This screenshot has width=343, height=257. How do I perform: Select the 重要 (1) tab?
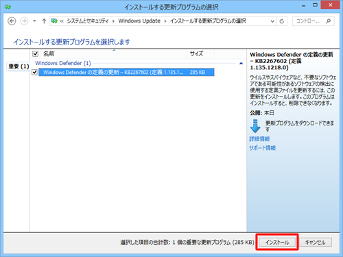coord(19,66)
